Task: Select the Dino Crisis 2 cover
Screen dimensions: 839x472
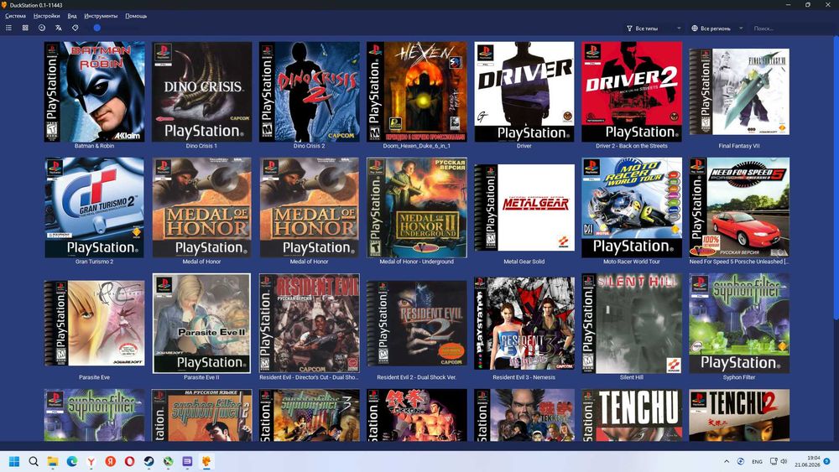Action: [x=310, y=92]
